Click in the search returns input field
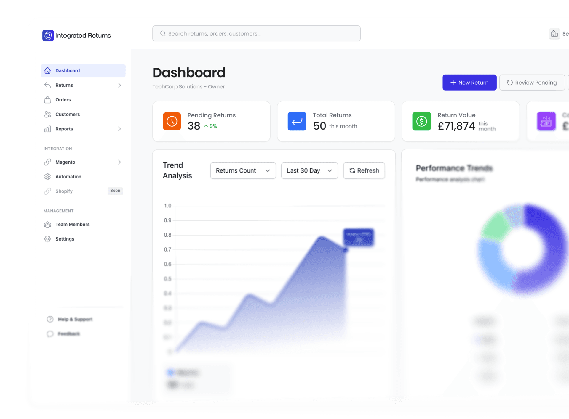569x419 pixels. [x=256, y=33]
